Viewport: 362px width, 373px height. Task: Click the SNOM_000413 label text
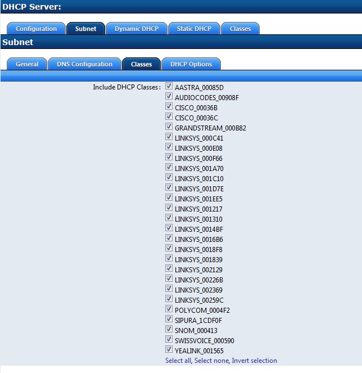(196, 331)
